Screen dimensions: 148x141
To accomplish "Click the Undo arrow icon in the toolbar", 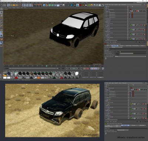I will (3, 5).
